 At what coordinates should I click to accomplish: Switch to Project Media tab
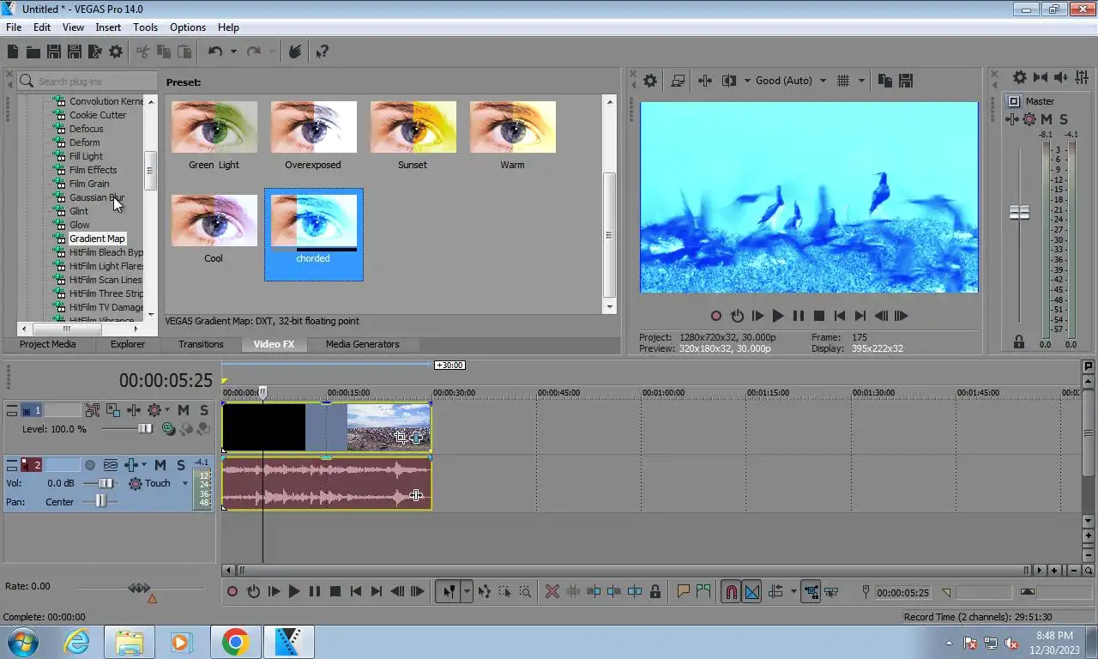pyautogui.click(x=48, y=344)
